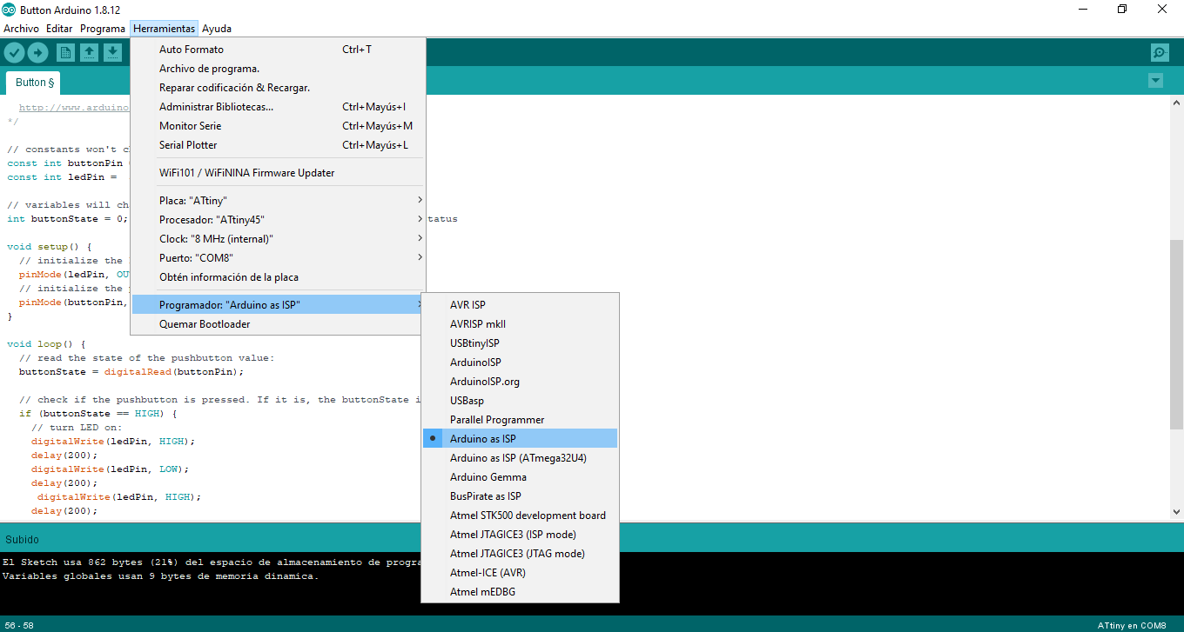Select BusPirate as ISP programmer
This screenshot has height=632, width=1184.
[520, 496]
